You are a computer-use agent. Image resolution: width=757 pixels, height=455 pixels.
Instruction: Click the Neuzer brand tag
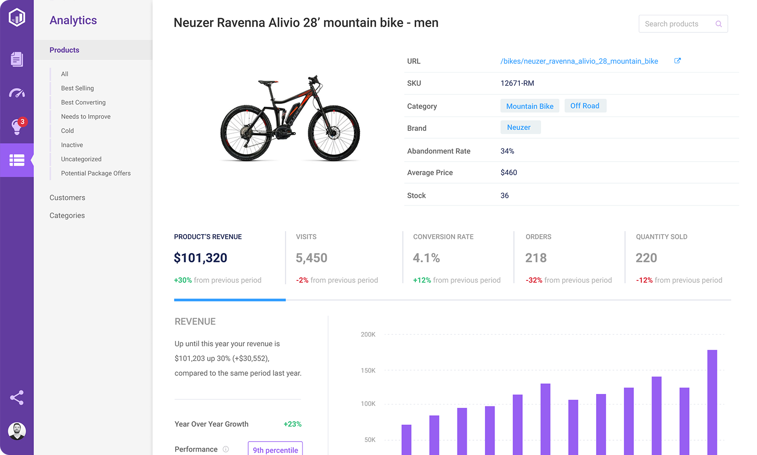tap(520, 127)
